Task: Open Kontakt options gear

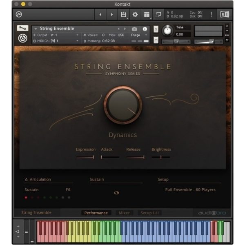Action: tap(135, 15)
